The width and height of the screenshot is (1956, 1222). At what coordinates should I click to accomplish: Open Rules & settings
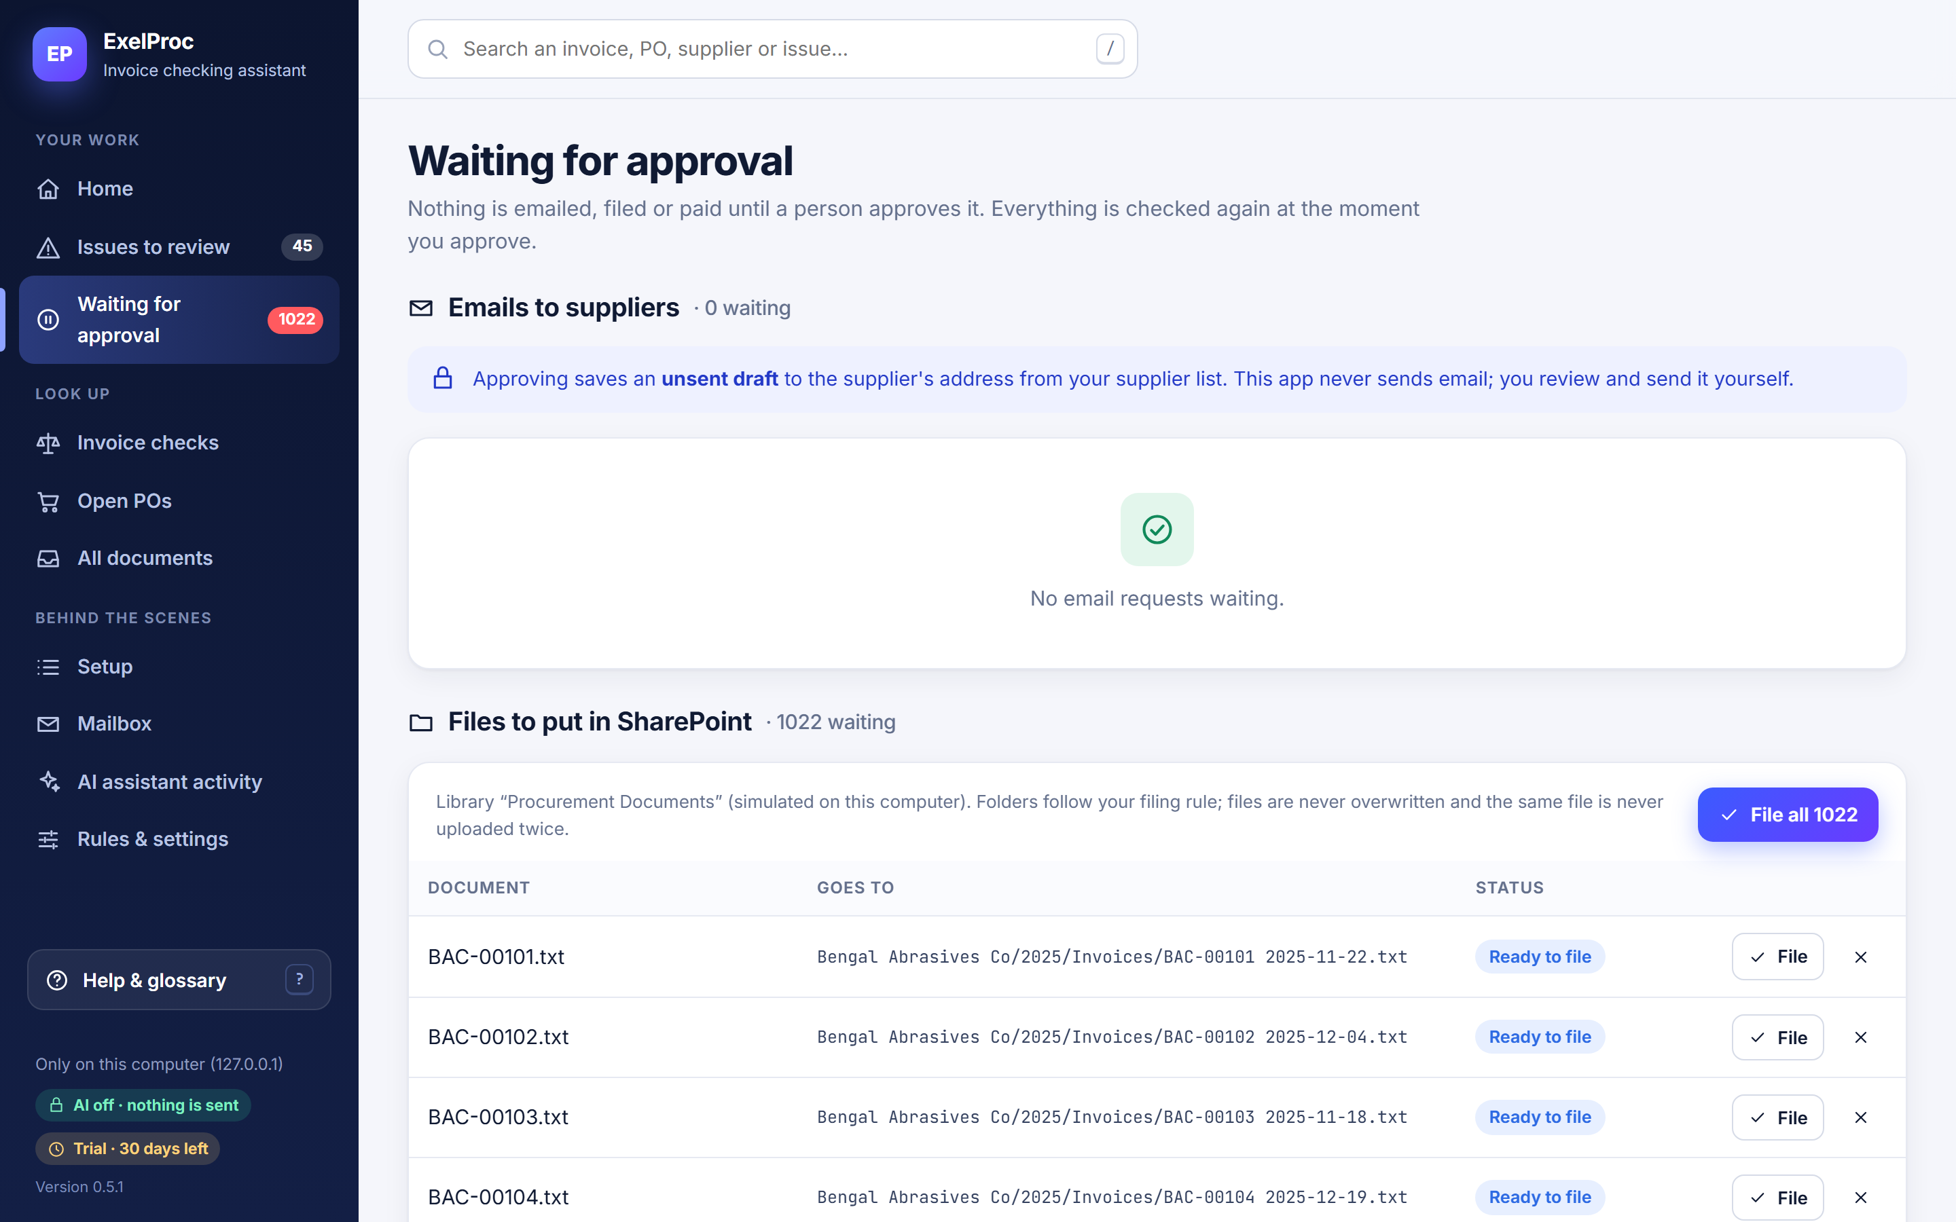(x=179, y=840)
